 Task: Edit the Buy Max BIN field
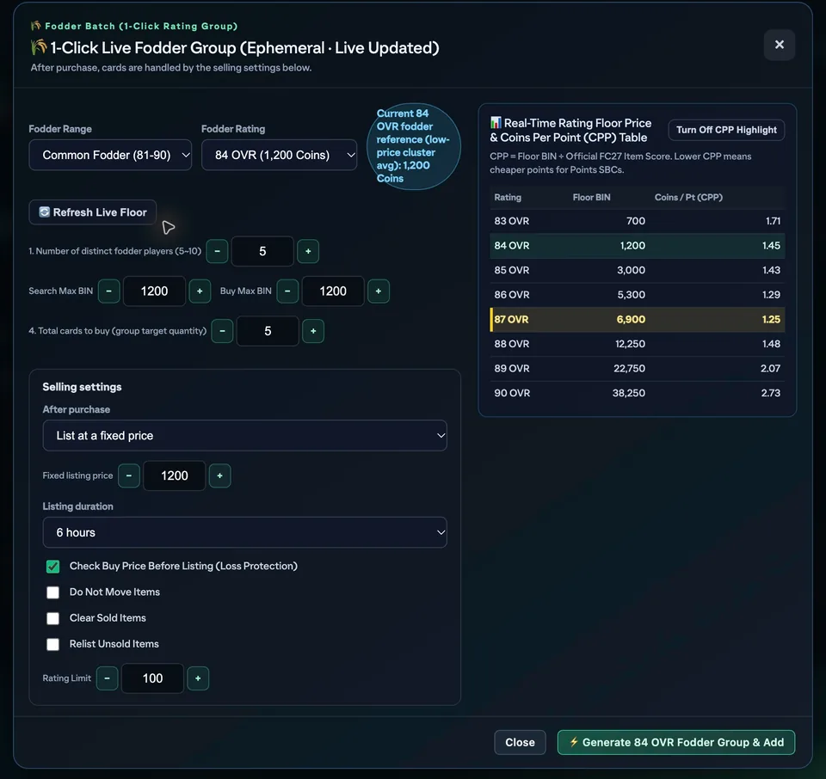click(333, 291)
